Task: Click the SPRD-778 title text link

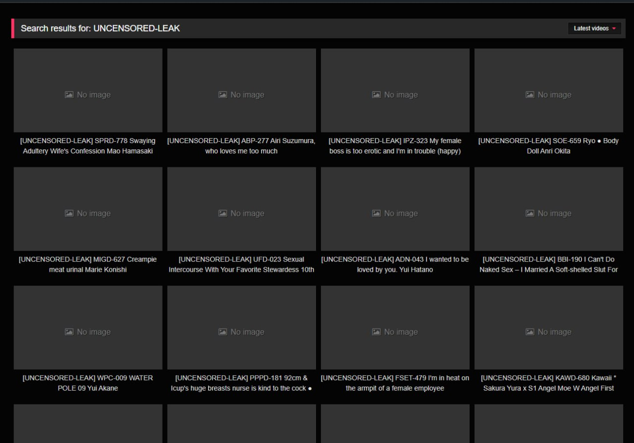Action: 88,146
